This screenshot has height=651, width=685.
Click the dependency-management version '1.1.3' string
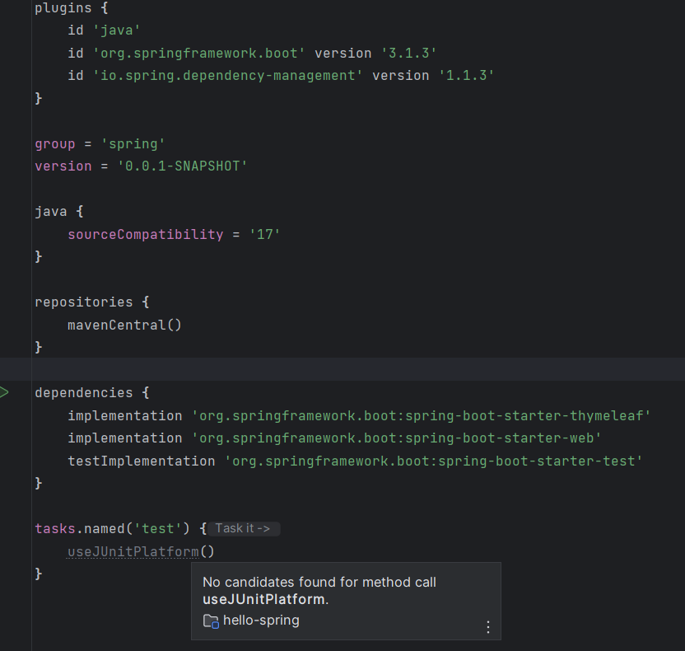[466, 75]
